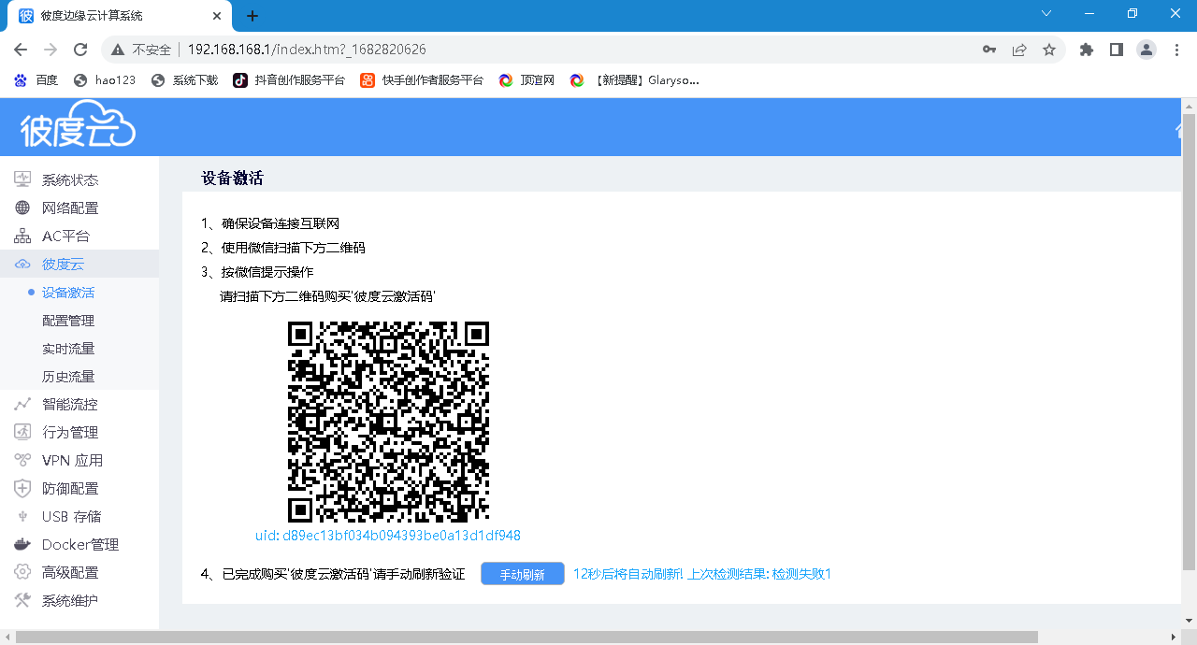Click the 彼度云 cloud sidebar icon
The image size is (1197, 645).
[22, 265]
